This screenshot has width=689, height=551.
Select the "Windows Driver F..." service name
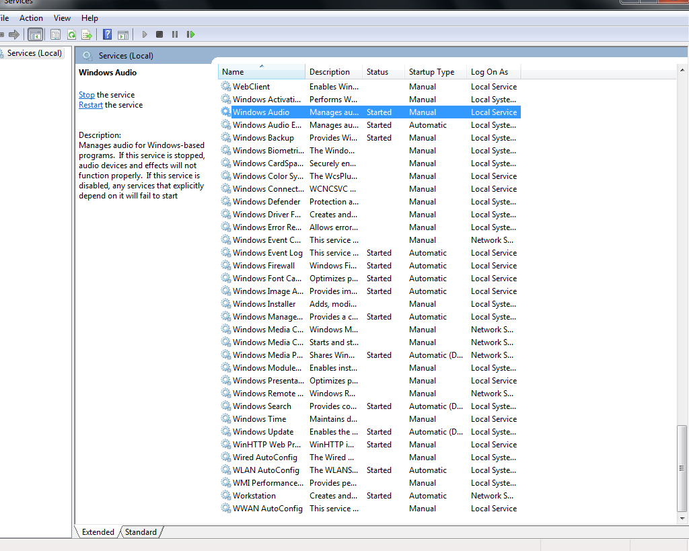click(266, 214)
